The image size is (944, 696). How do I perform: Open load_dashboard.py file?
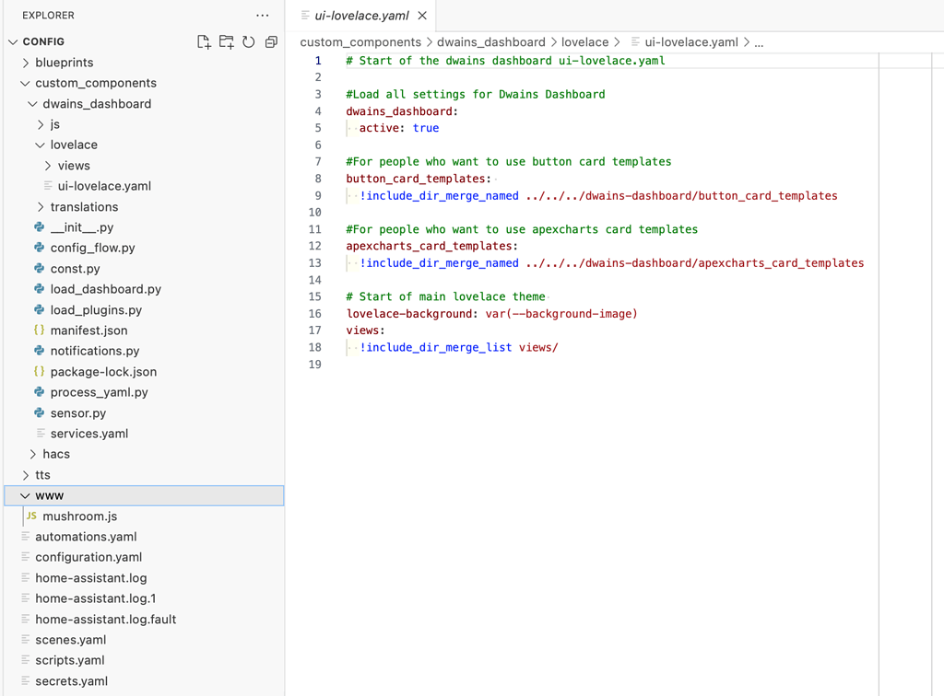click(x=106, y=289)
